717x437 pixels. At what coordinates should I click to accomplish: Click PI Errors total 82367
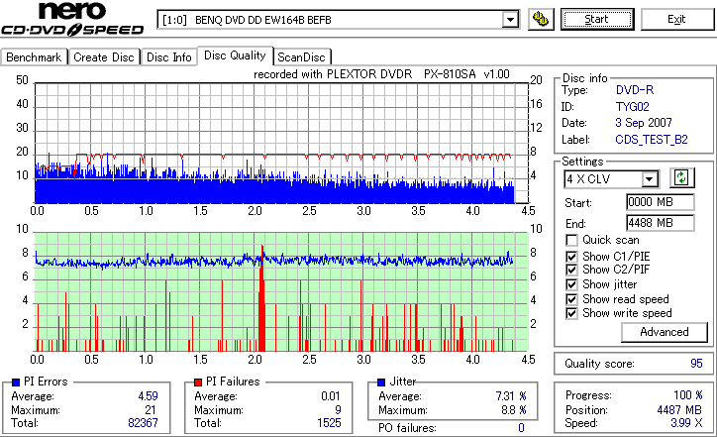click(144, 423)
